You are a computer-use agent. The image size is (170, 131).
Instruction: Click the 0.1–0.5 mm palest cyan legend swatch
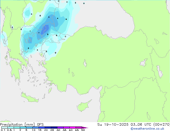pos(5,128)
